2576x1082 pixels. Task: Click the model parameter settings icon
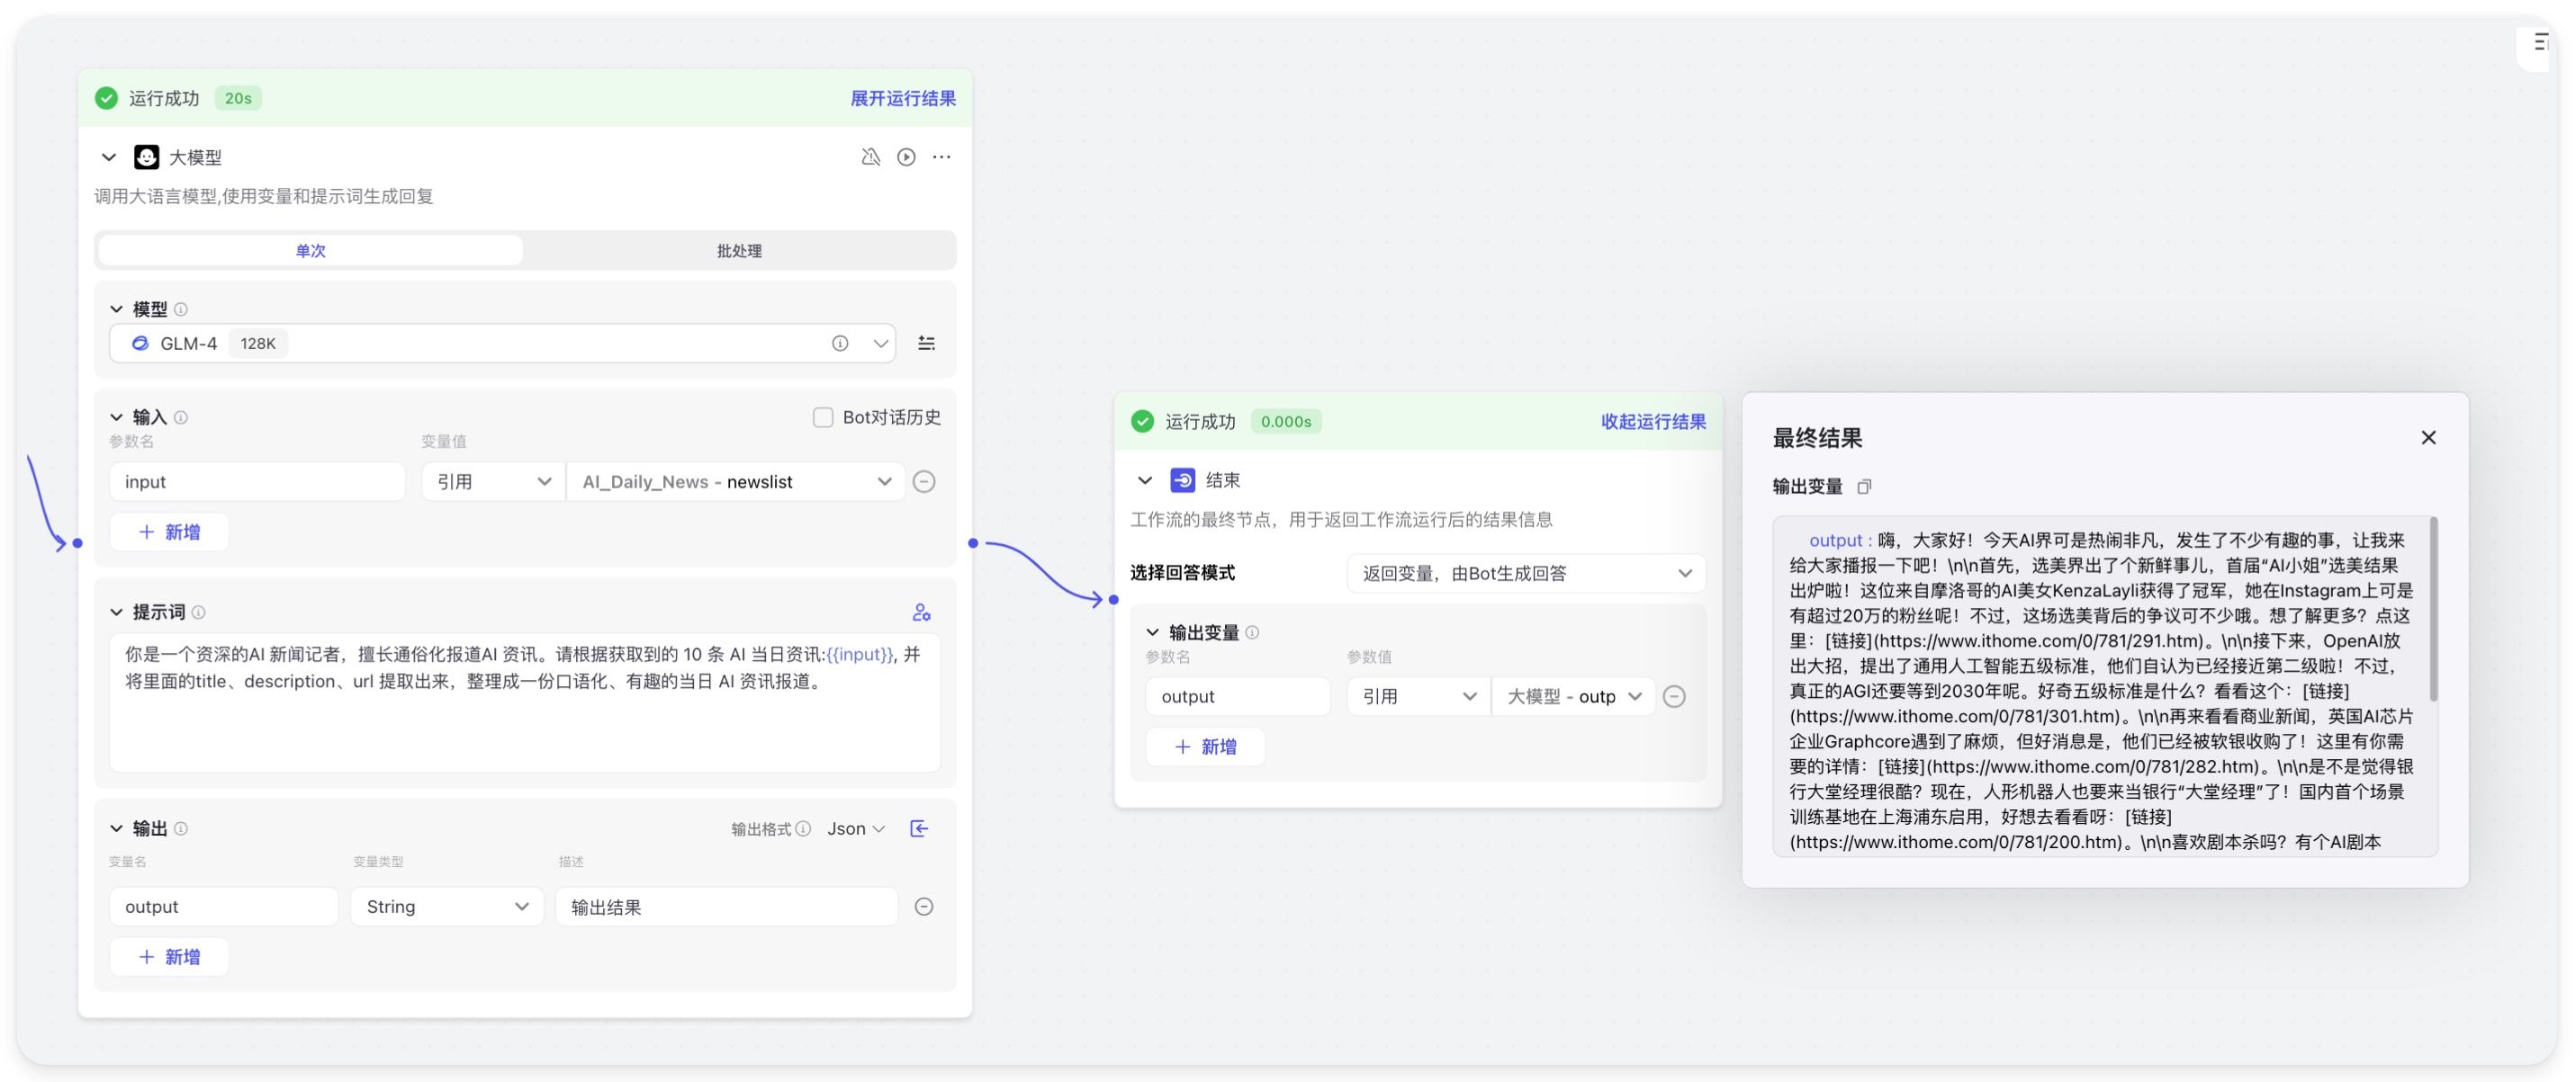(927, 344)
